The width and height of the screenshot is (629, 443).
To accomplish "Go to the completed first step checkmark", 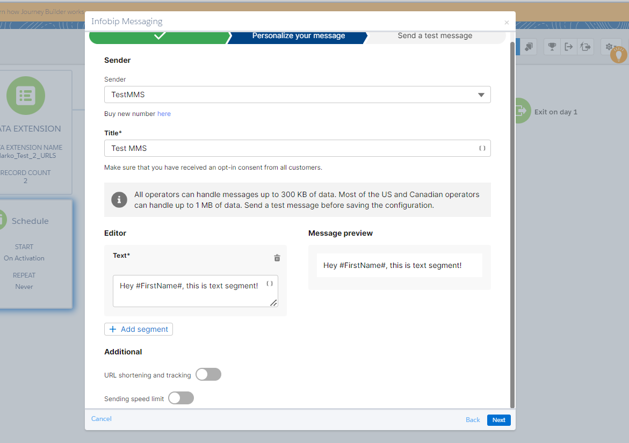I will pyautogui.click(x=159, y=36).
